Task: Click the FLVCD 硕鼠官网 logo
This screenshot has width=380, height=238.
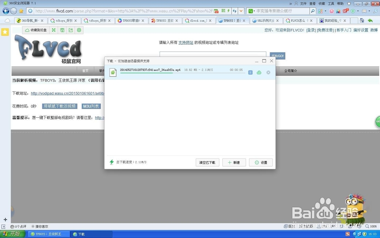Action: click(49, 49)
